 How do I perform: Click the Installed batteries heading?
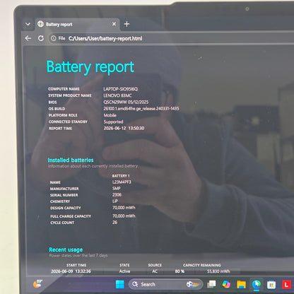(71, 160)
